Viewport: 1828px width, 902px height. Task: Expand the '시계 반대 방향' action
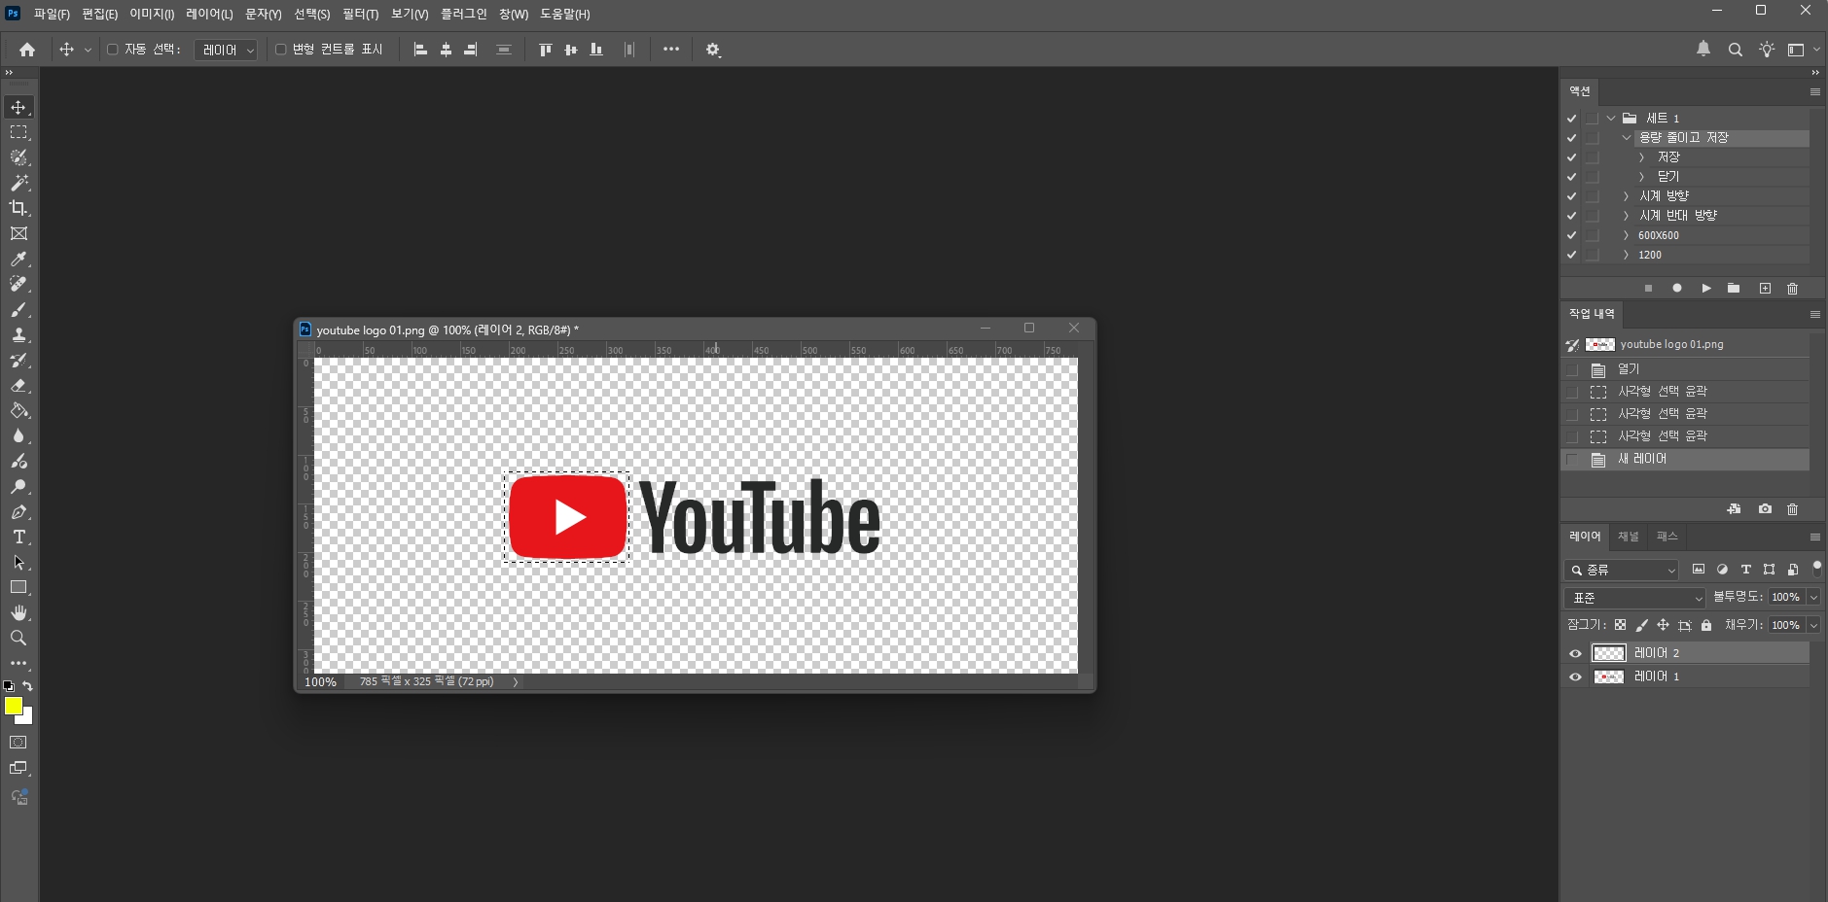click(x=1626, y=216)
